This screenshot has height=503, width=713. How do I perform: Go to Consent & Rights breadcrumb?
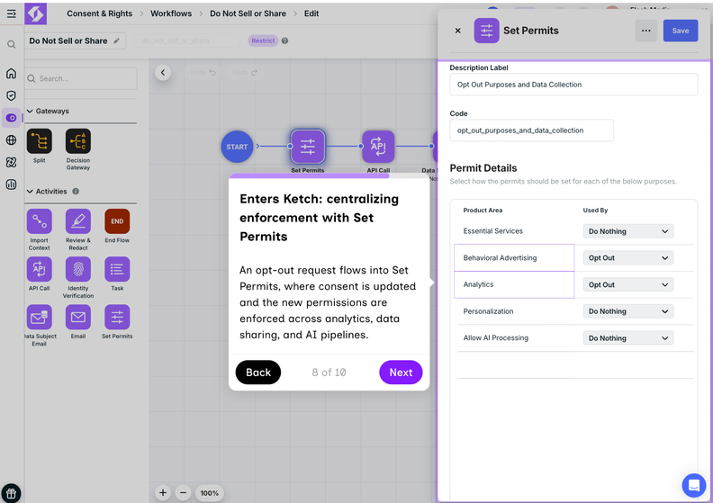click(x=100, y=13)
